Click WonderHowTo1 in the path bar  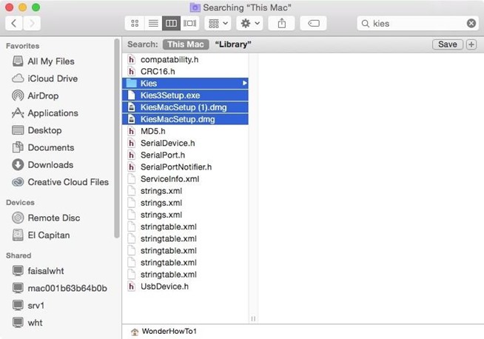click(x=169, y=332)
